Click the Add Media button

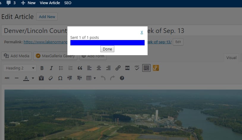(x=17, y=56)
